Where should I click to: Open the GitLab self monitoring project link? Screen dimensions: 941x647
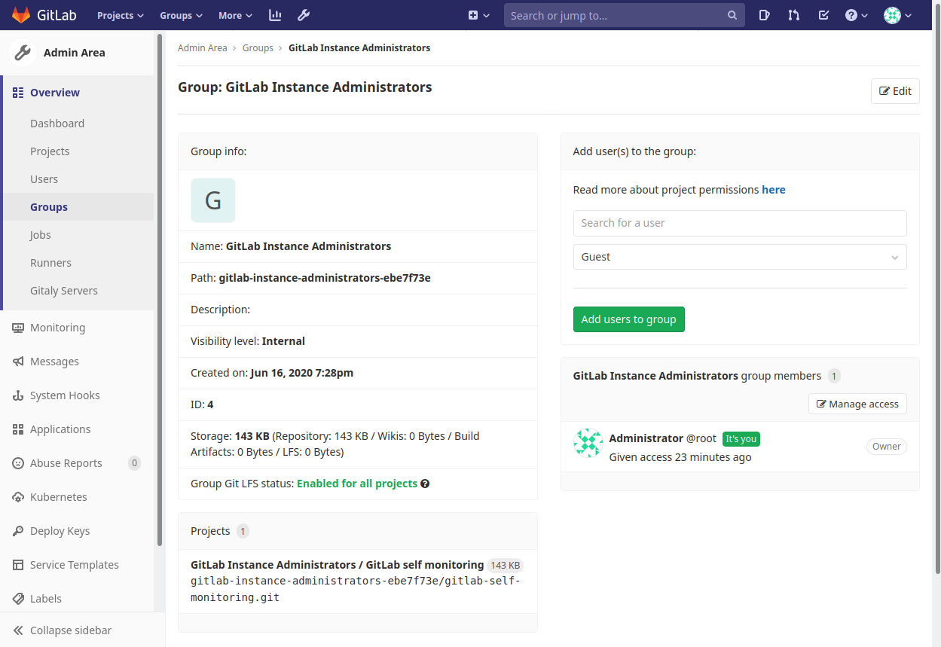(338, 565)
